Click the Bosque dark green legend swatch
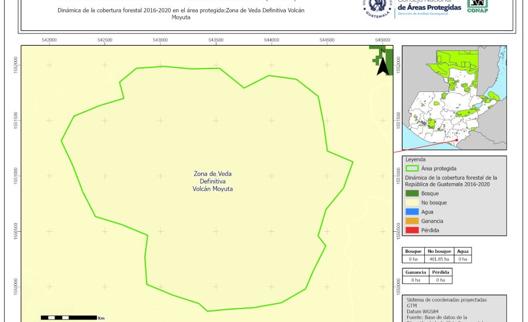Viewport: 528px width, 322px height. click(412, 193)
